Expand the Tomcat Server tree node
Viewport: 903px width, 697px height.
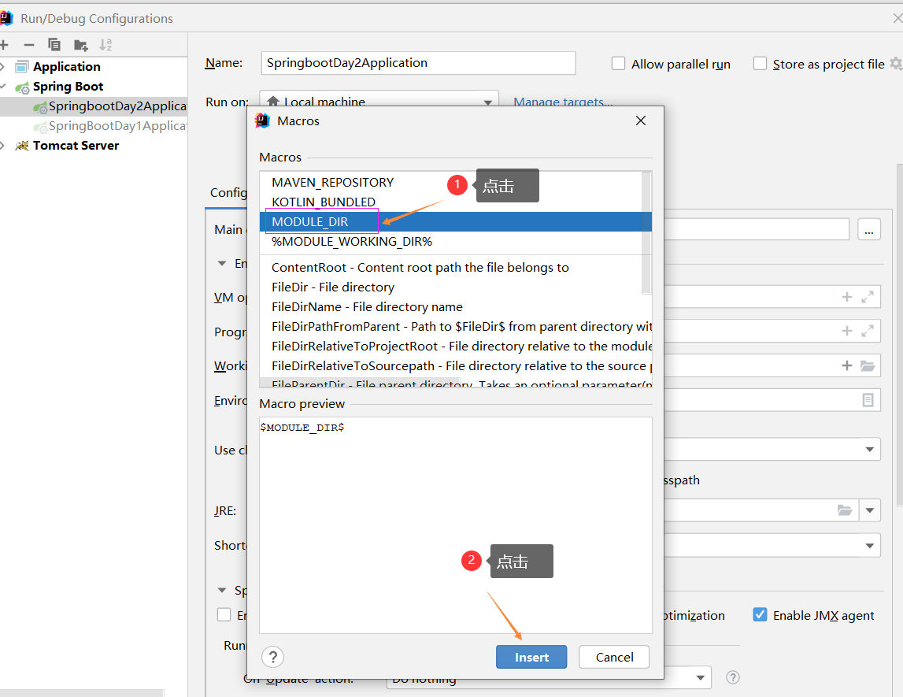[x=2, y=146]
